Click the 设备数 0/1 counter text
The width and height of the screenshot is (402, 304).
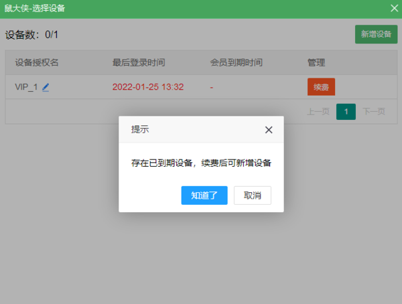click(32, 34)
